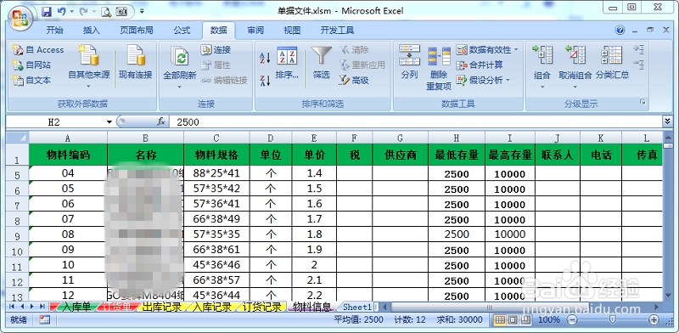Click the formula bar showing 2500
Screen dimensions: 679x333
415,122
